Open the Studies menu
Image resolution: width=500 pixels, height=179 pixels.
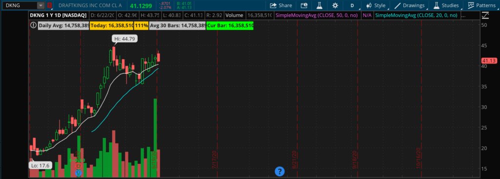tap(446, 5)
